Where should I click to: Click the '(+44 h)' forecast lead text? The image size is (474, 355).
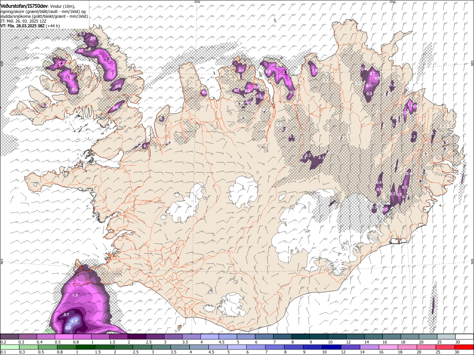coord(53,26)
